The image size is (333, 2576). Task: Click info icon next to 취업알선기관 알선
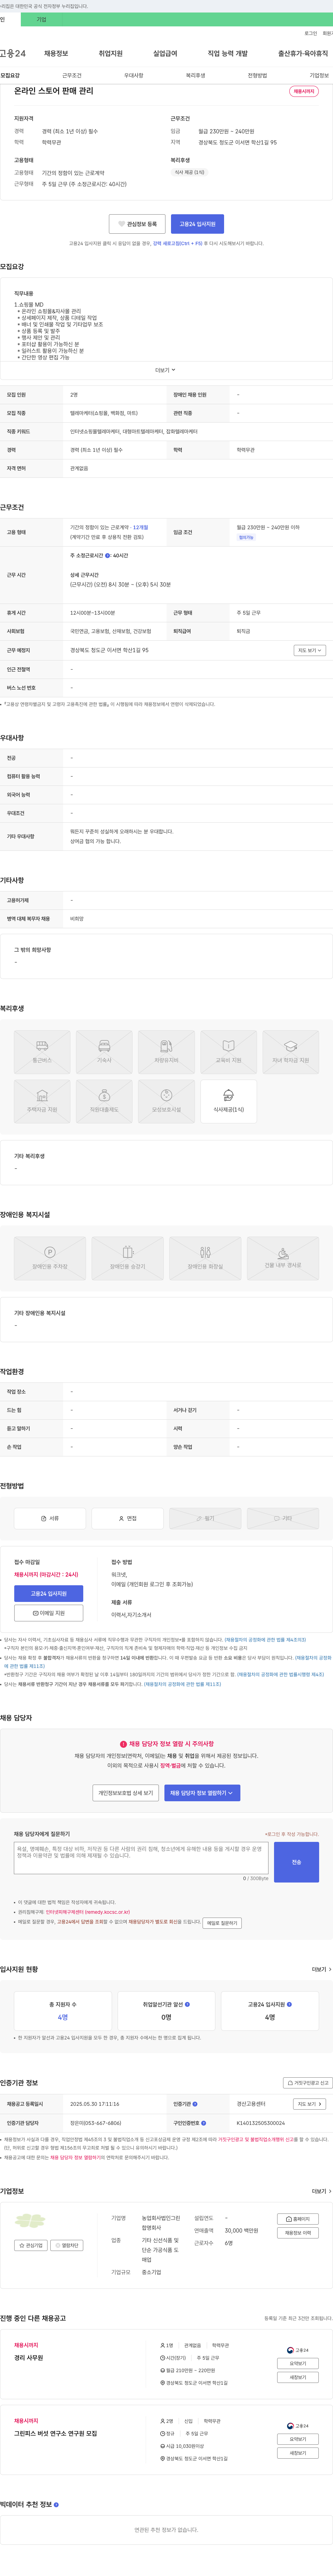click(x=187, y=2004)
